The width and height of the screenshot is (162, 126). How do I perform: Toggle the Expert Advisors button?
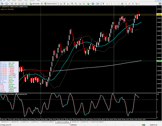pyautogui.click(x=51, y=4)
